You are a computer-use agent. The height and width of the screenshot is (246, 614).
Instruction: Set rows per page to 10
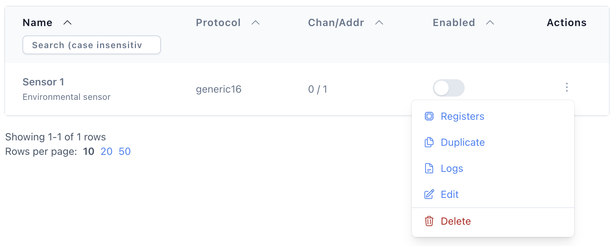[x=89, y=151]
